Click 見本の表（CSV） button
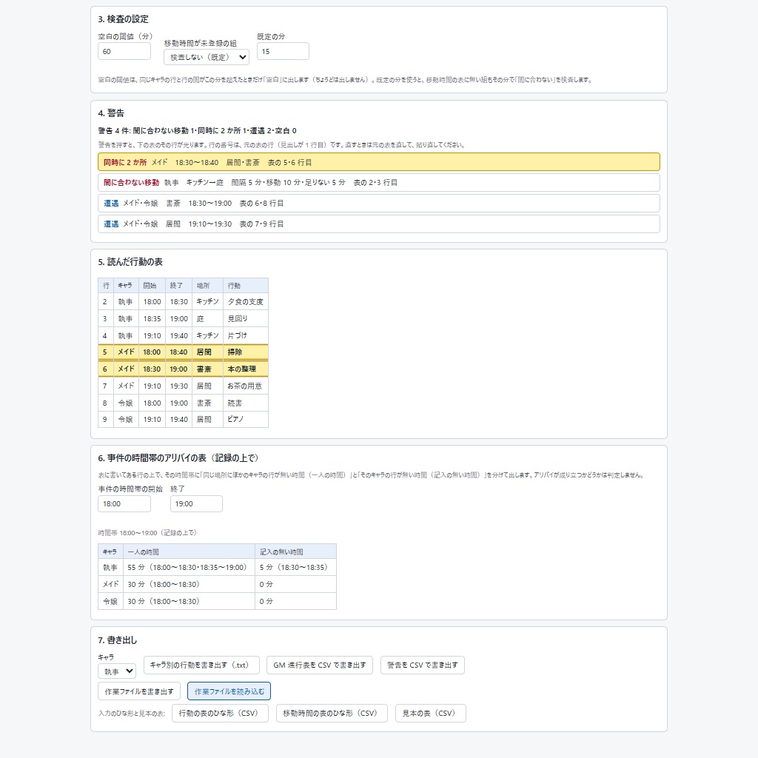The image size is (758, 758). coord(431,713)
